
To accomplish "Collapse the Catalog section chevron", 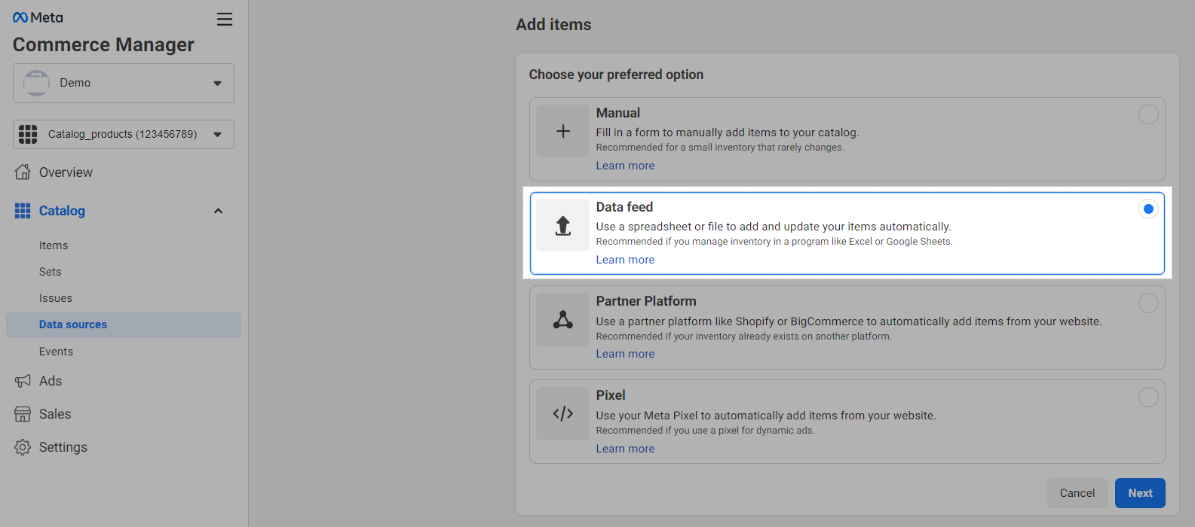I will click(218, 211).
